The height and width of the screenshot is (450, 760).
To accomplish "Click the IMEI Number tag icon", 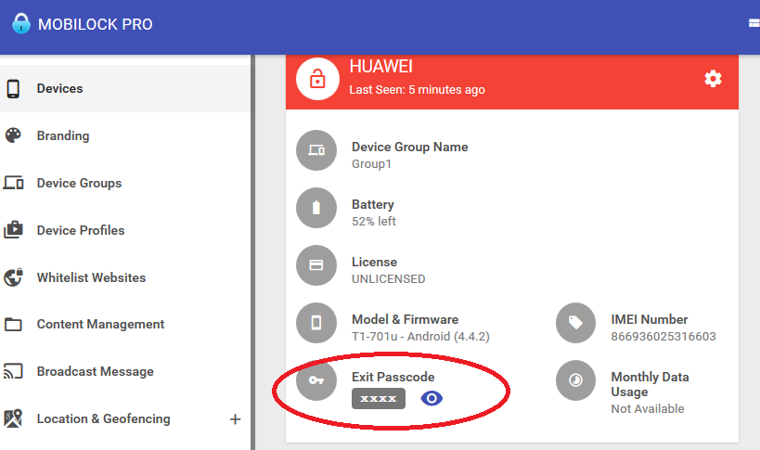I will click(x=576, y=323).
